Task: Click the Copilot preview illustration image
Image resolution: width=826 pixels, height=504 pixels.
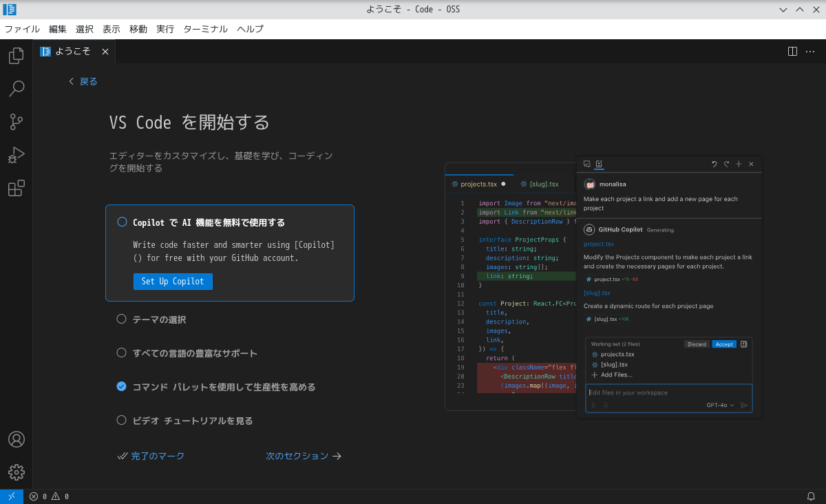Action: 604,285
